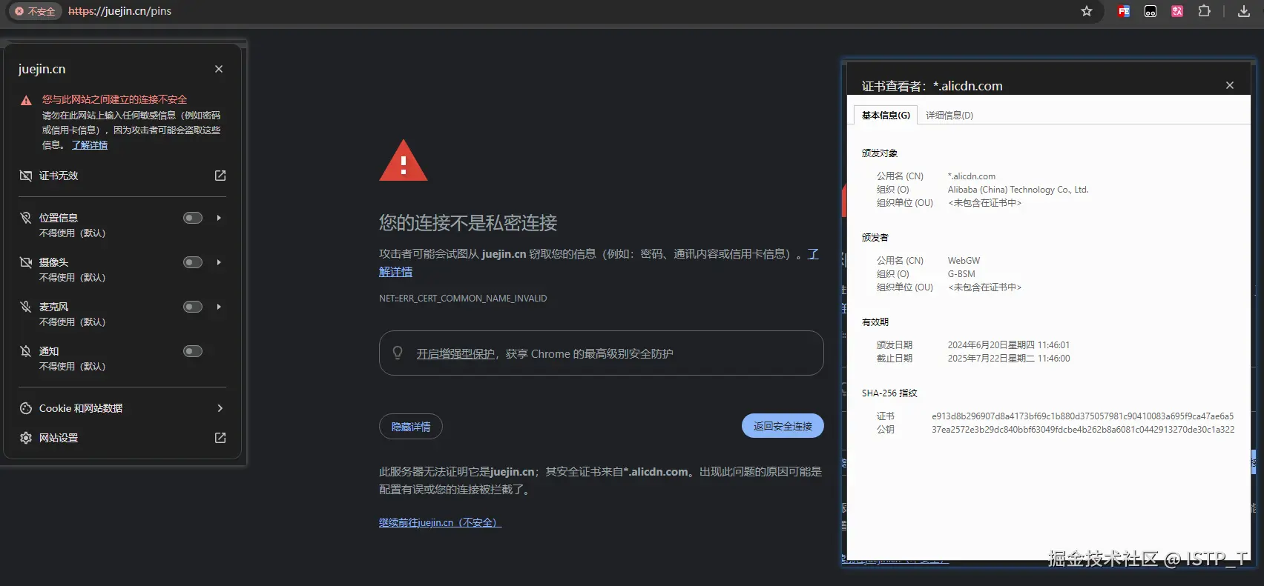1264x586 pixels.
Task: Click the 不安全 security indicator chip
Action: (x=35, y=11)
